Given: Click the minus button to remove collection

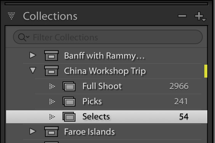Looking at the screenshot, I should pyautogui.click(x=182, y=16).
